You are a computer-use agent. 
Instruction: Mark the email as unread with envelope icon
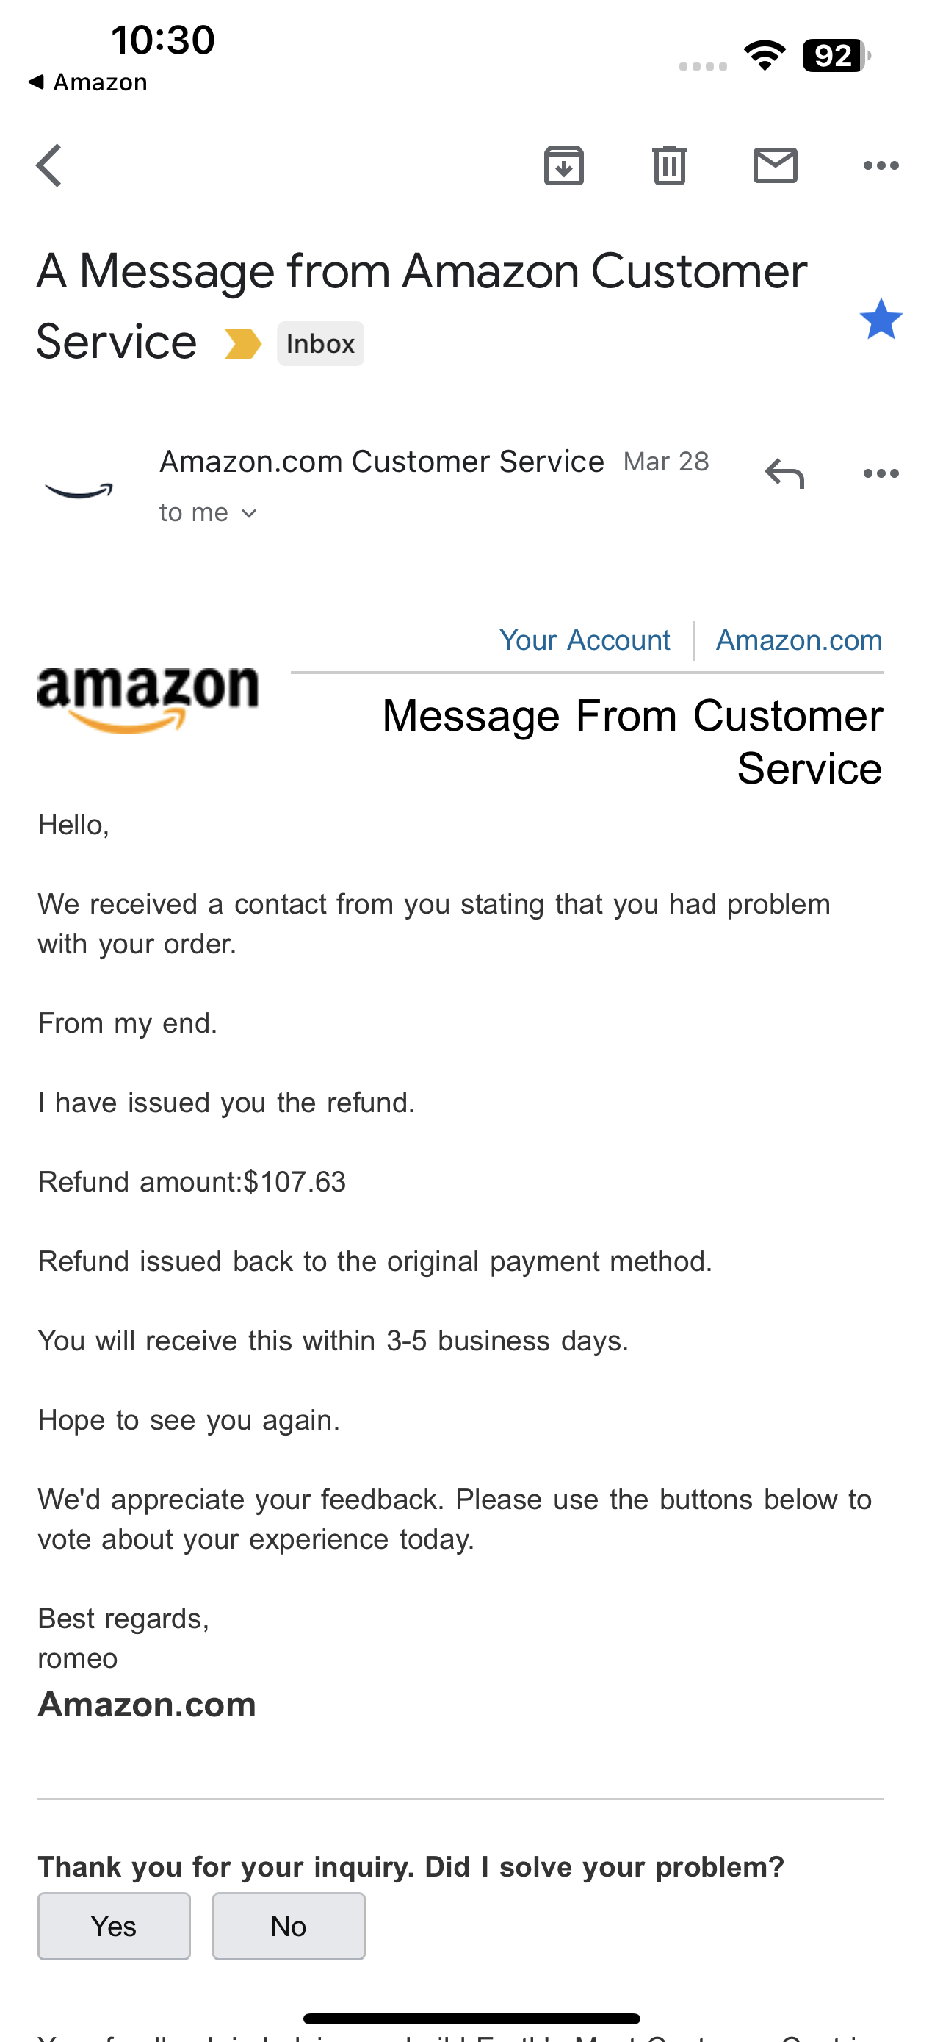(775, 165)
